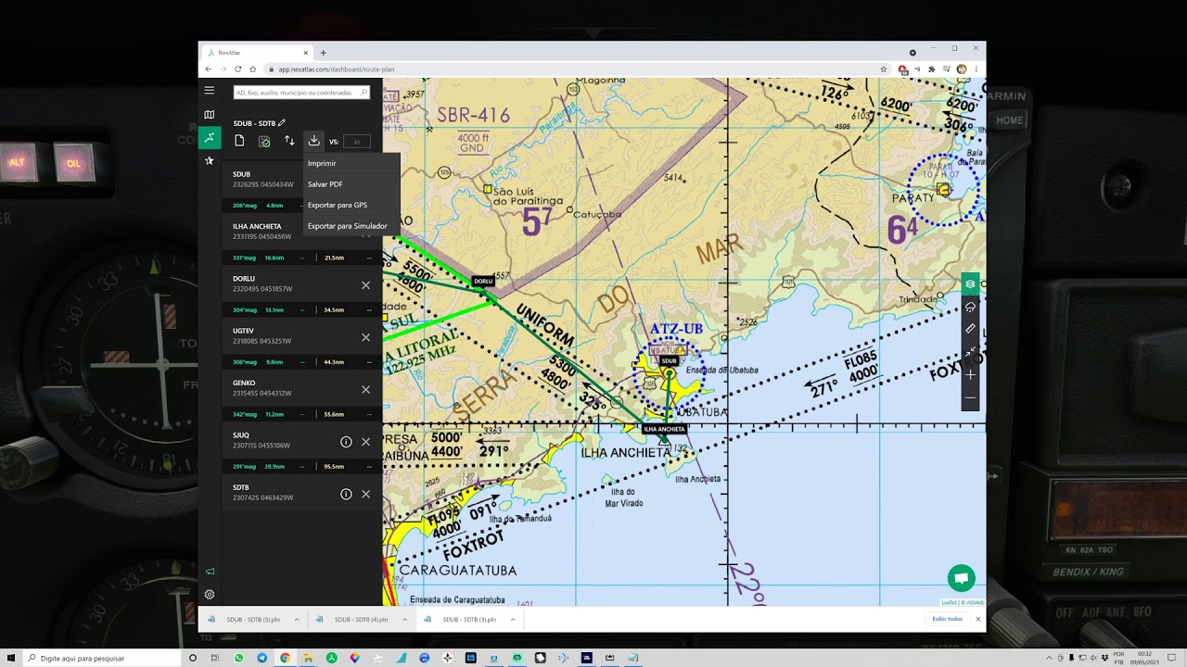
Task: Click Exibir todos downloads button
Action: (947, 619)
